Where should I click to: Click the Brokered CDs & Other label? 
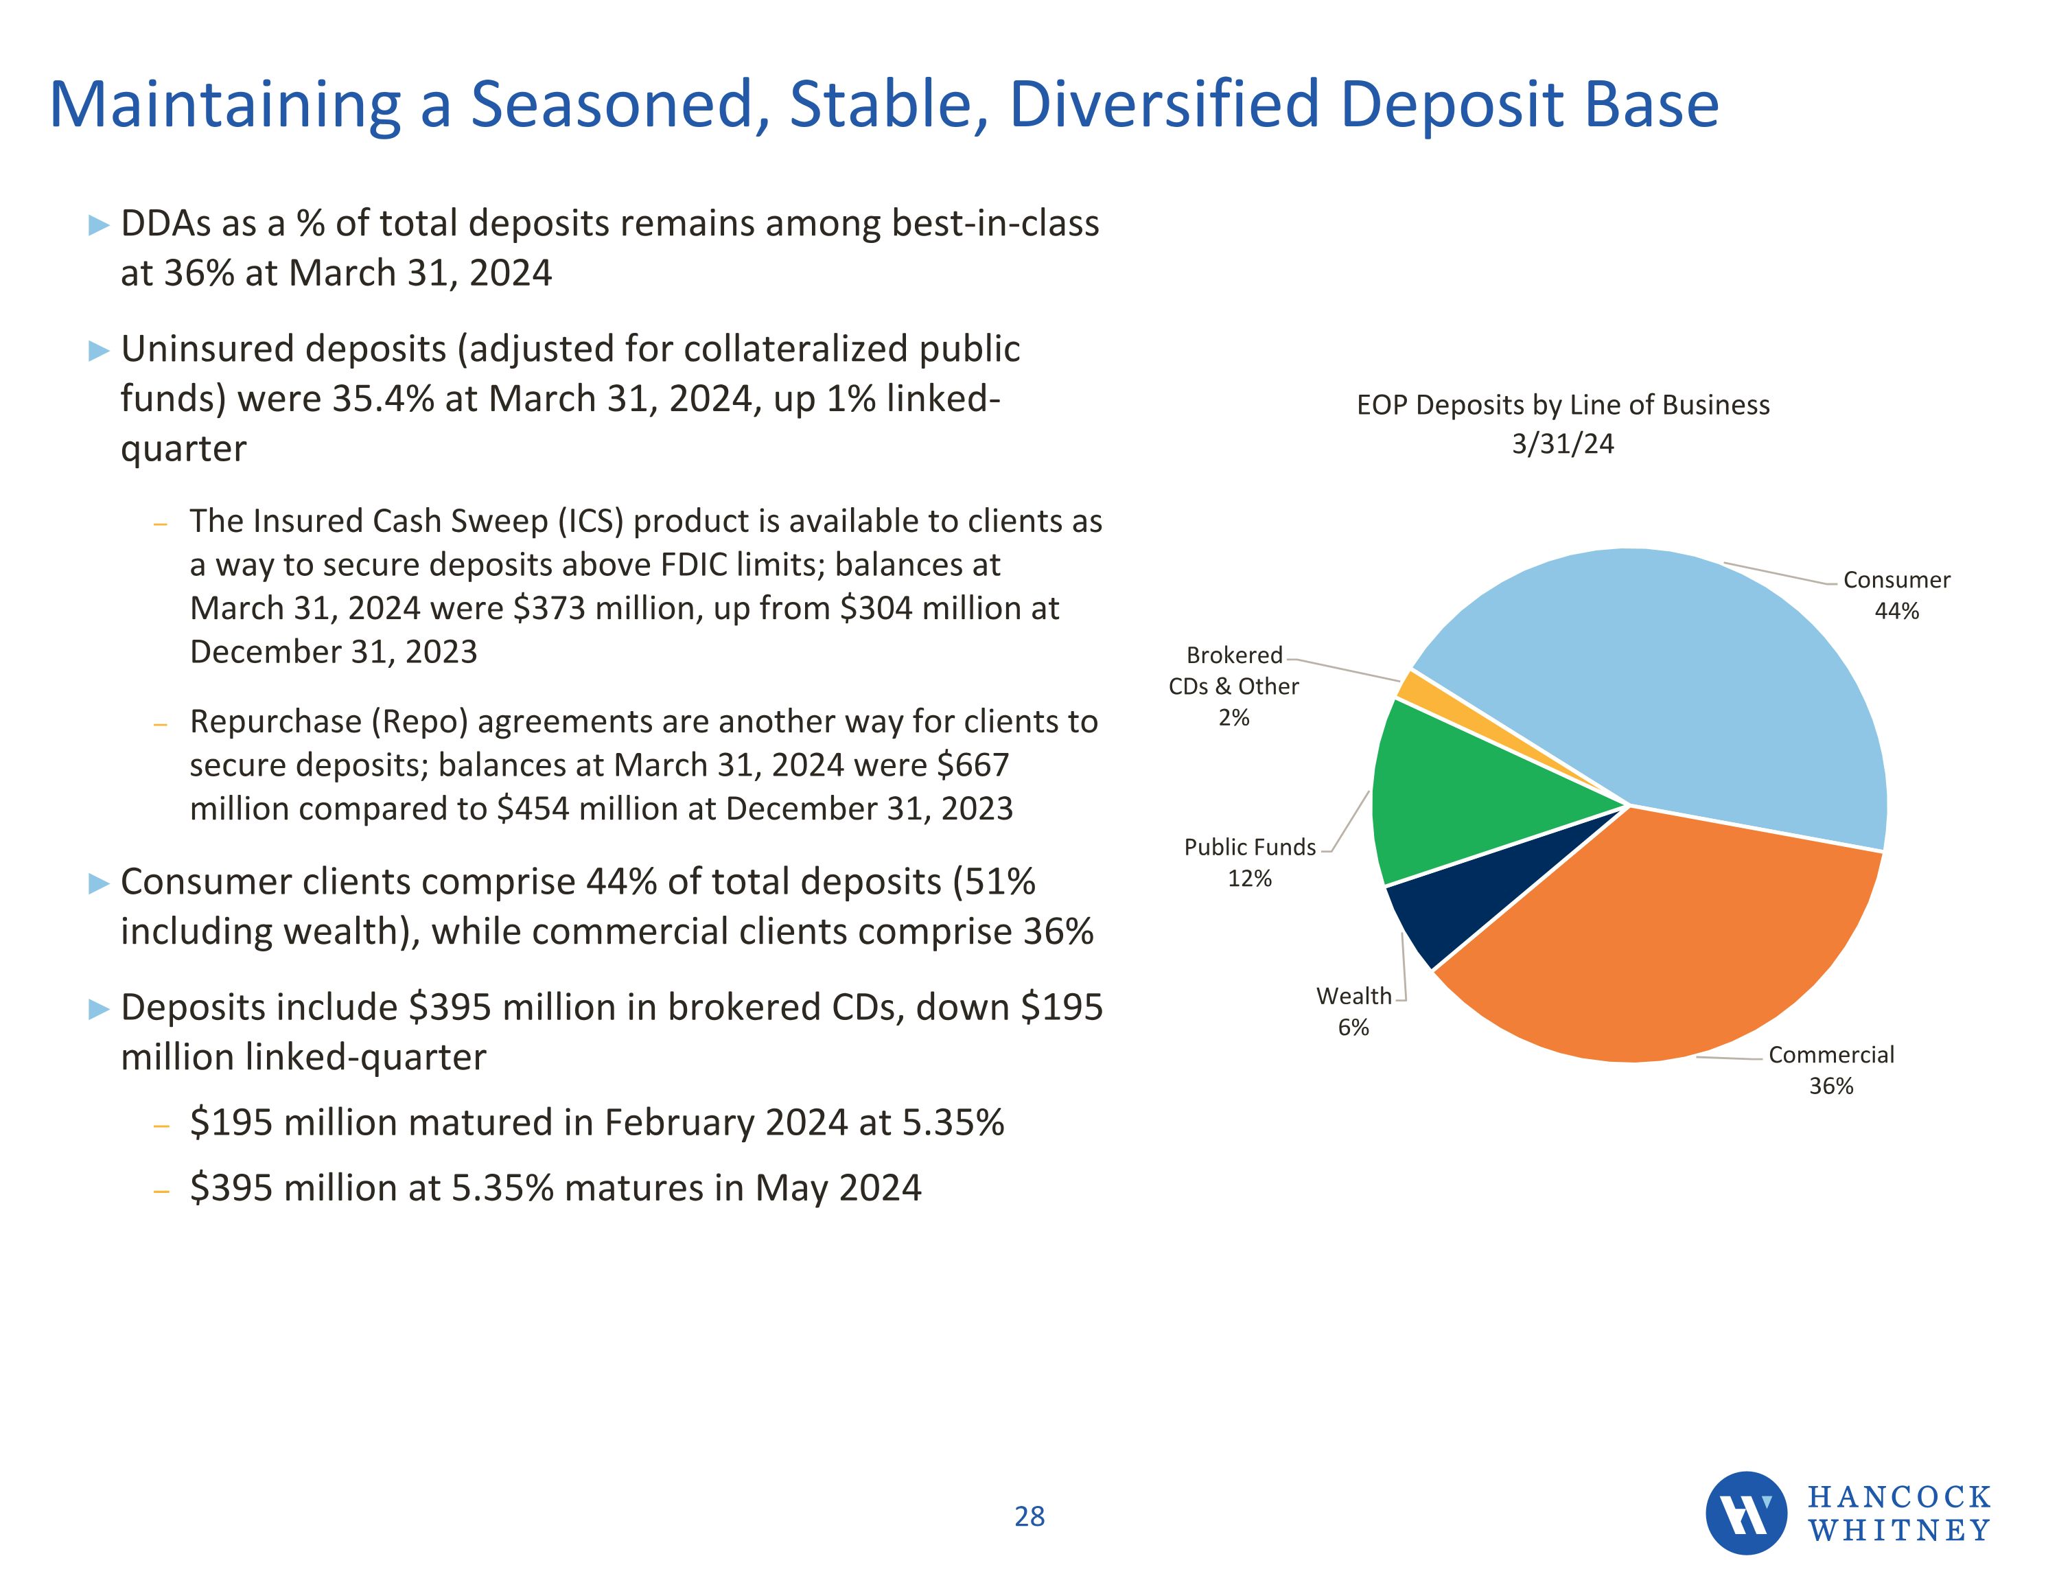click(x=1233, y=686)
